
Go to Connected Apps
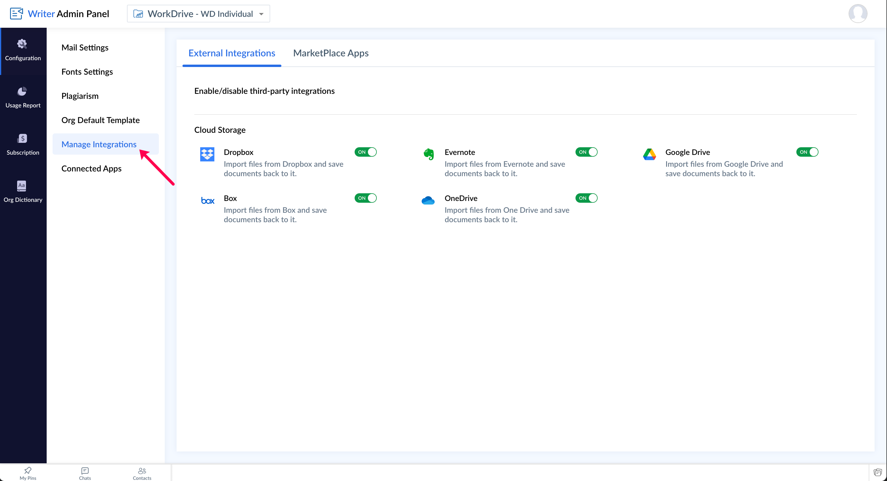(91, 168)
